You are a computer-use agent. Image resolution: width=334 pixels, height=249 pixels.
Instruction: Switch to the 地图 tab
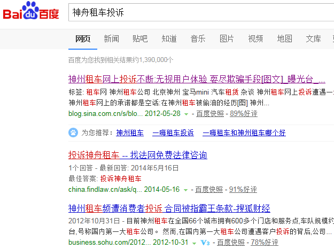point(284,39)
